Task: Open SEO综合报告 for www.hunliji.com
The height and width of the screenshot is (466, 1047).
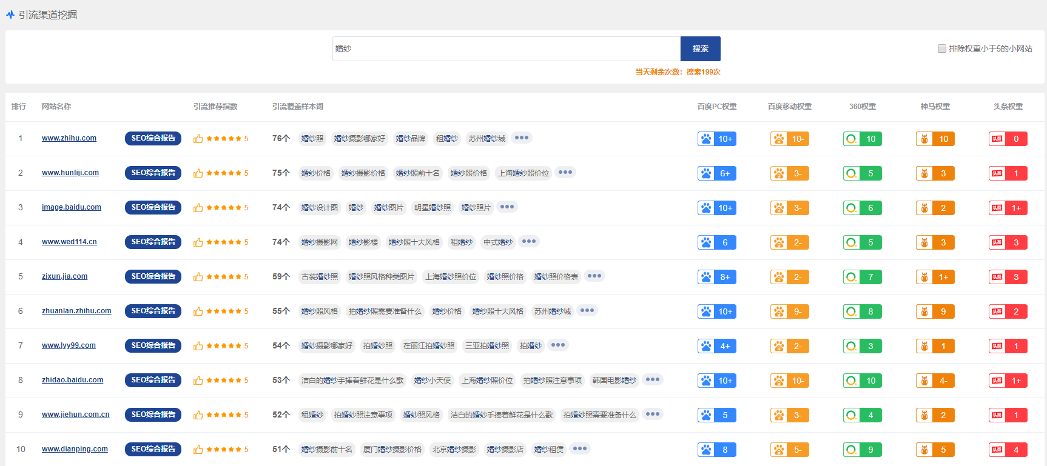Action: (x=153, y=173)
